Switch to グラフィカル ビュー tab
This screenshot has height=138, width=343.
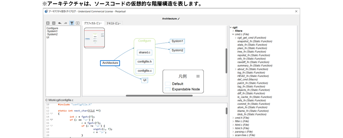coord(93,23)
